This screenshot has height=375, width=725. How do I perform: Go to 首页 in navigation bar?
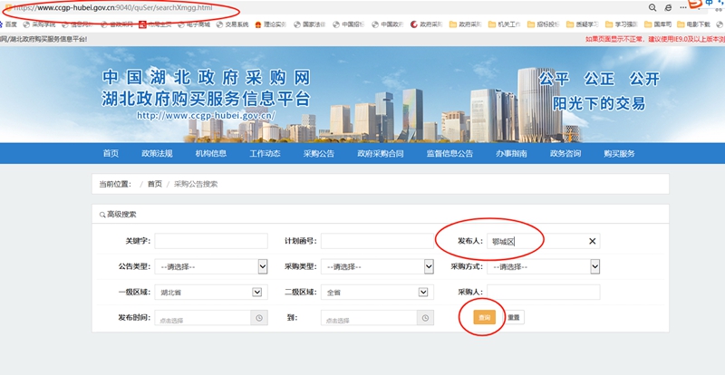coord(111,153)
